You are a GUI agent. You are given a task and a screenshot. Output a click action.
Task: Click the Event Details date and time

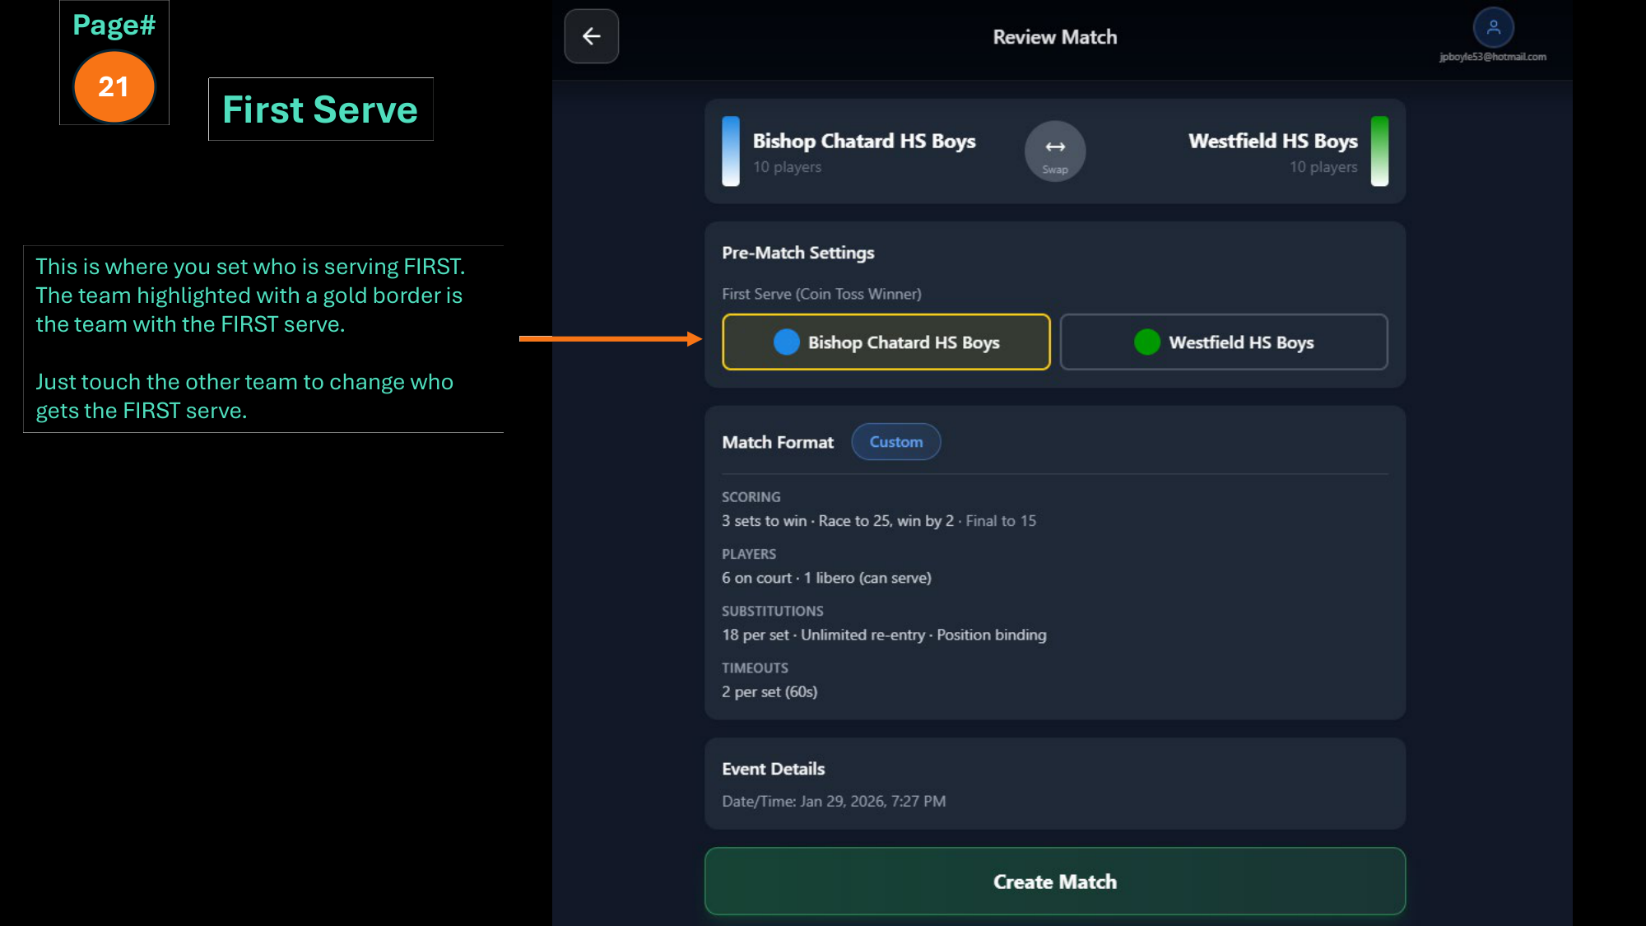833,801
